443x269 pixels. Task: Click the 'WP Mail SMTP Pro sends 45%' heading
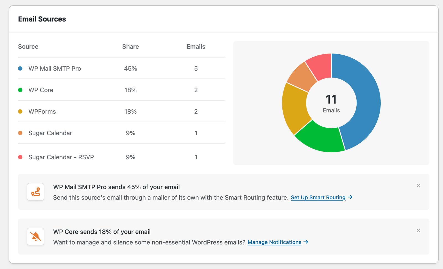[116, 187]
